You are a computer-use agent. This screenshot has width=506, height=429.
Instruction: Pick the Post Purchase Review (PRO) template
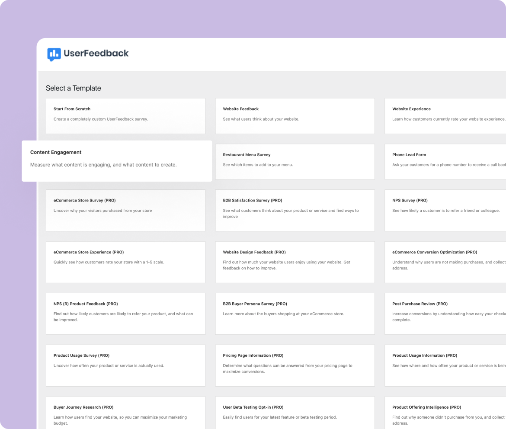click(x=445, y=314)
